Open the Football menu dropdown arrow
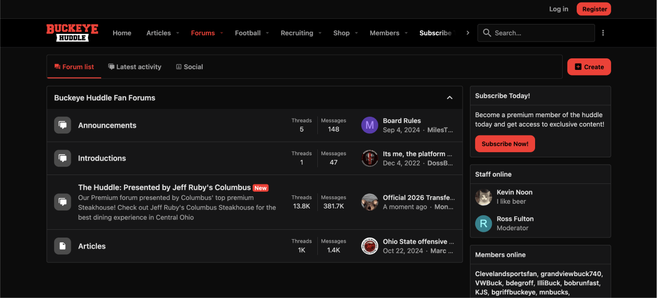The height and width of the screenshot is (298, 657). pyautogui.click(x=267, y=33)
